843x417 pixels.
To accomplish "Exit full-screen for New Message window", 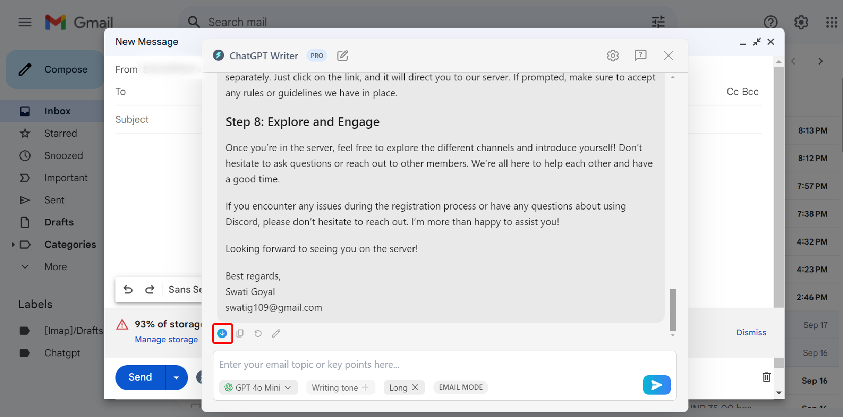I will tap(757, 42).
